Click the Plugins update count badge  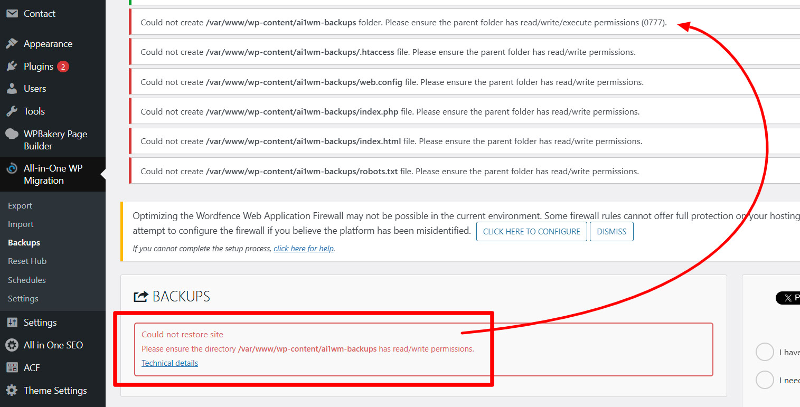click(x=63, y=67)
